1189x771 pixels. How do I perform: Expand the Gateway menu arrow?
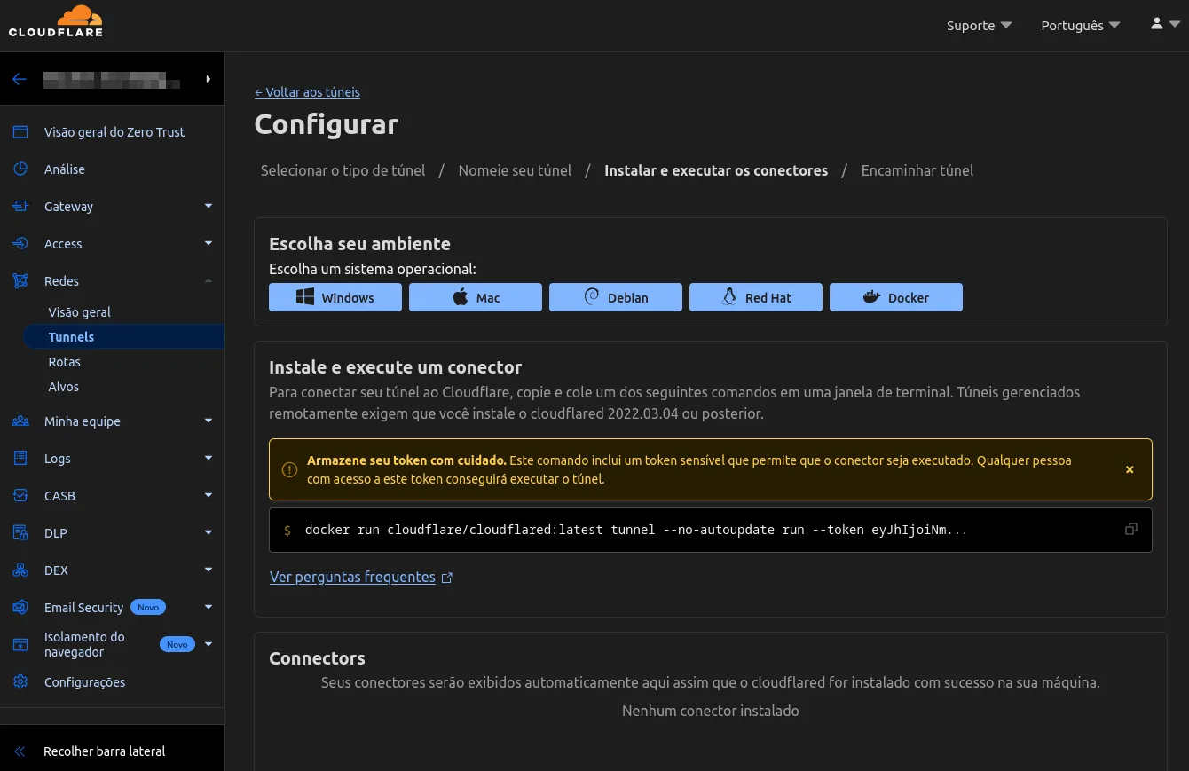209,206
